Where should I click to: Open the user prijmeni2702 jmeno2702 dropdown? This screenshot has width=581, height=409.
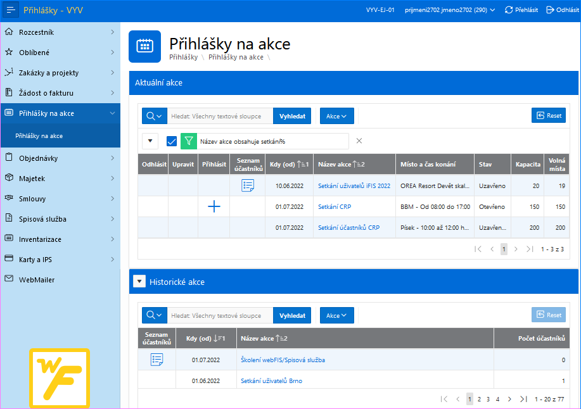449,10
